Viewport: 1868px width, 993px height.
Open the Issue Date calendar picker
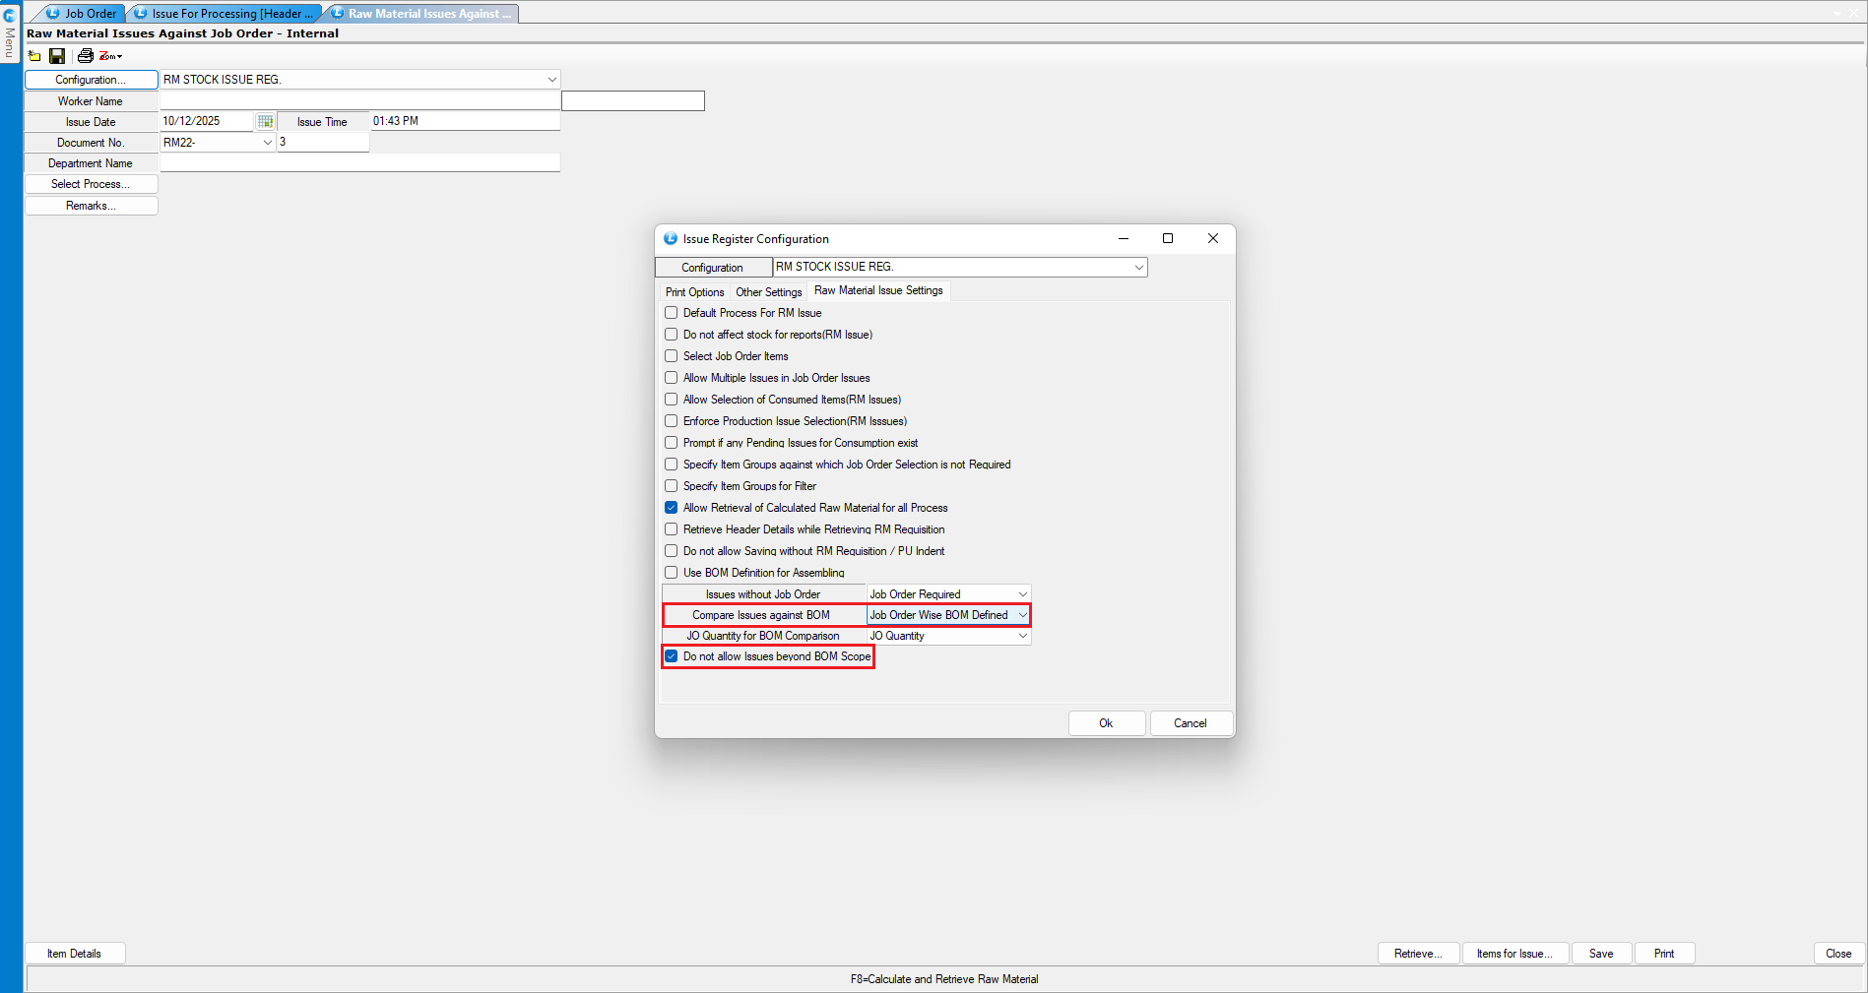265,121
